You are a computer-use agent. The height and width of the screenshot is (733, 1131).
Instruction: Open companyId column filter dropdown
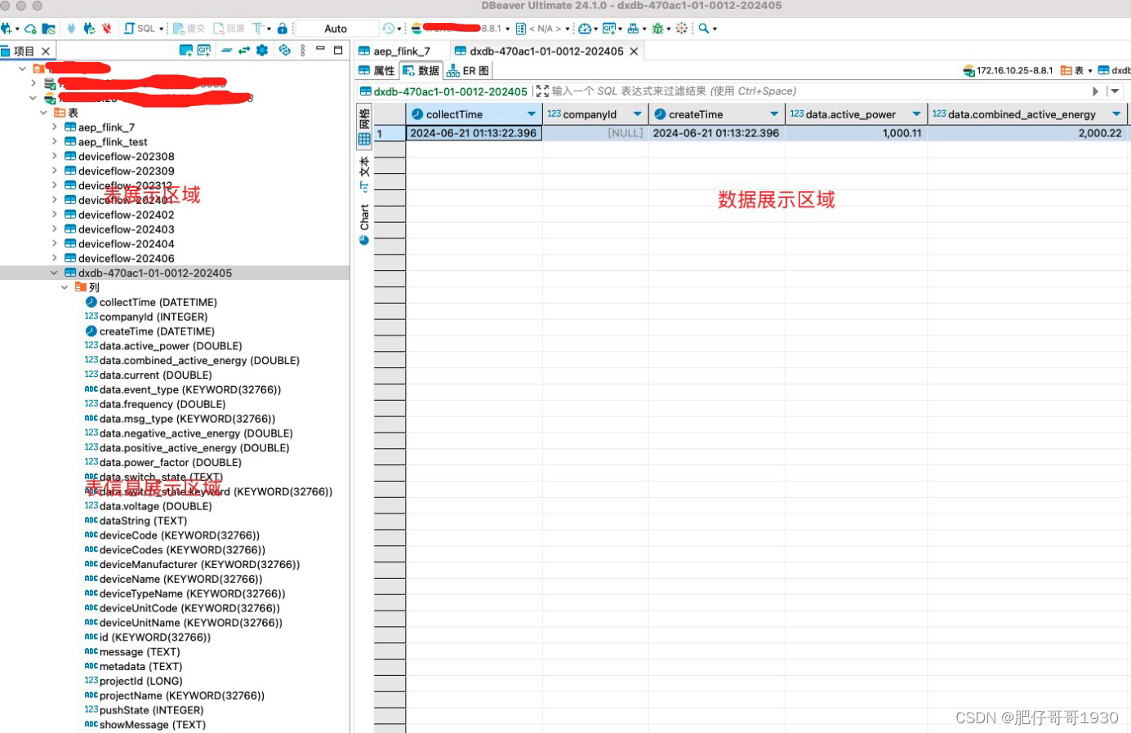(638, 114)
